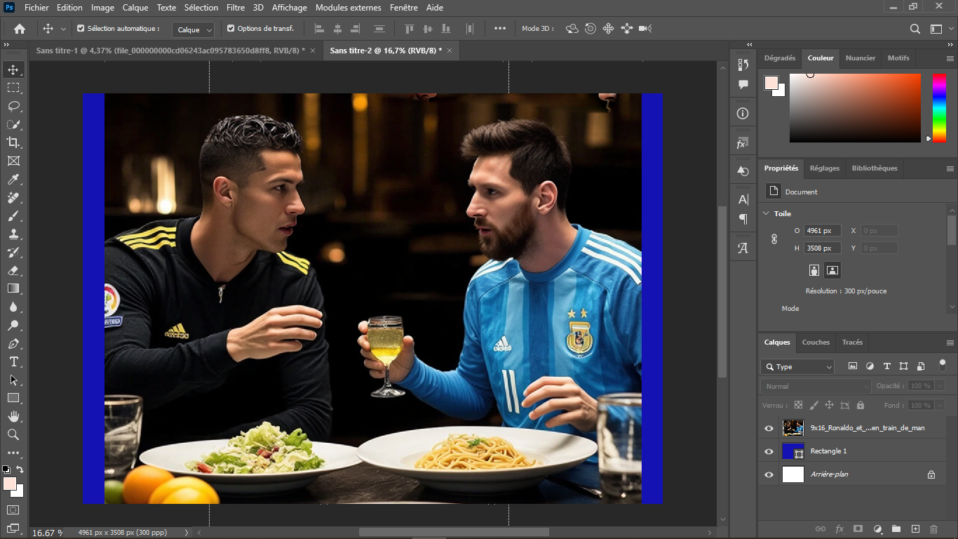The height and width of the screenshot is (539, 958).
Task: Toggle Options de transf. checkbox
Action: point(231,29)
